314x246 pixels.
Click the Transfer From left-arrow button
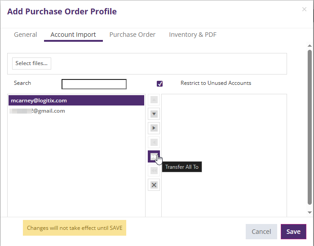154,142
